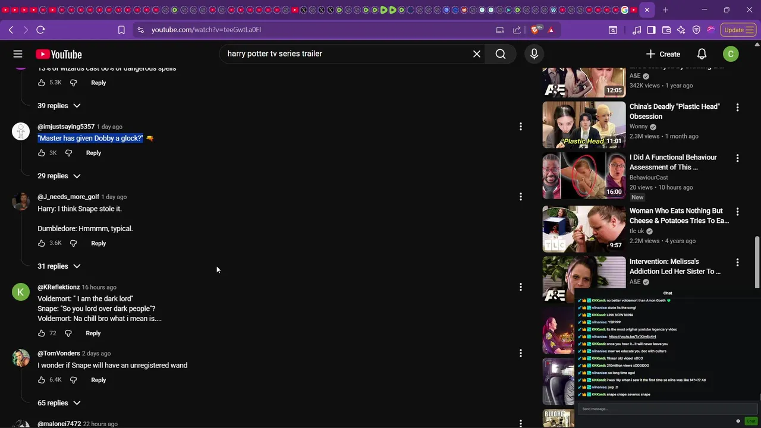Open Brave VPN shield icon
The image size is (761, 428).
click(696, 30)
